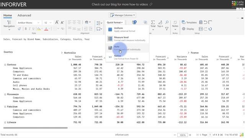Click the filter funnel icon

coord(167,29)
